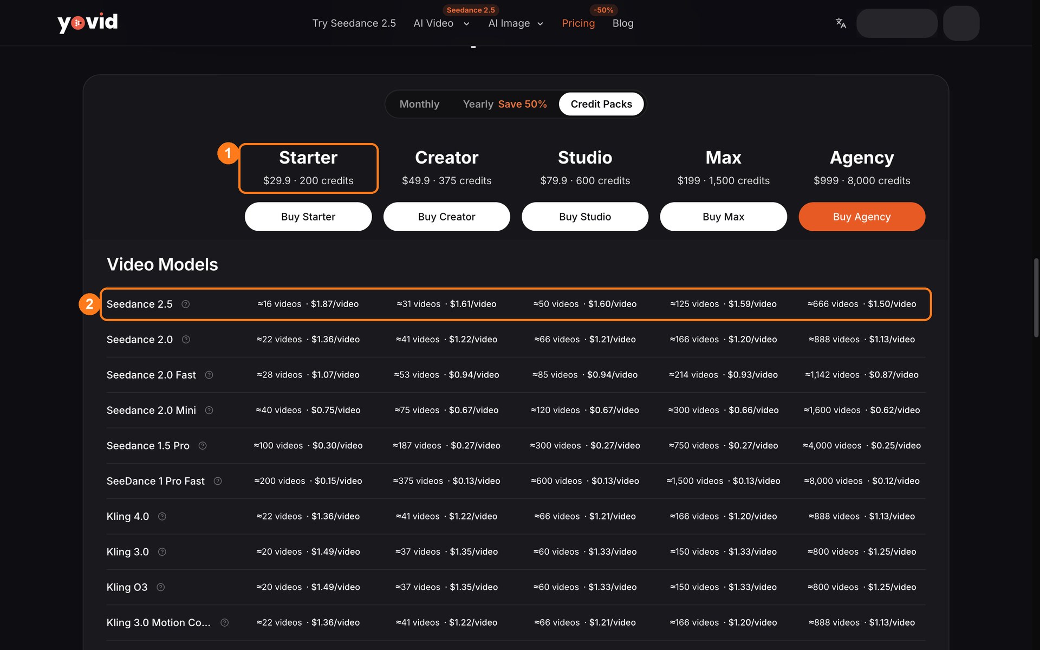Go to the Blog nav link
This screenshot has height=650, width=1040.
(623, 23)
